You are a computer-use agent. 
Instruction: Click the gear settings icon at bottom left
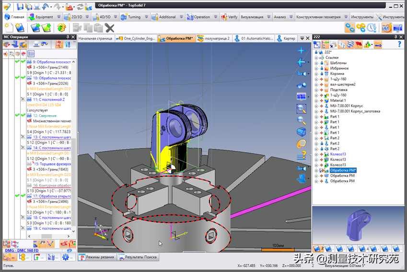(65, 257)
